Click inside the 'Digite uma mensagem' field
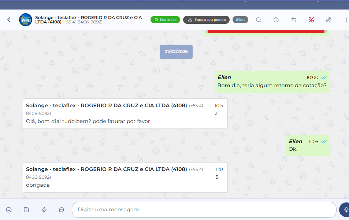 [204, 210]
